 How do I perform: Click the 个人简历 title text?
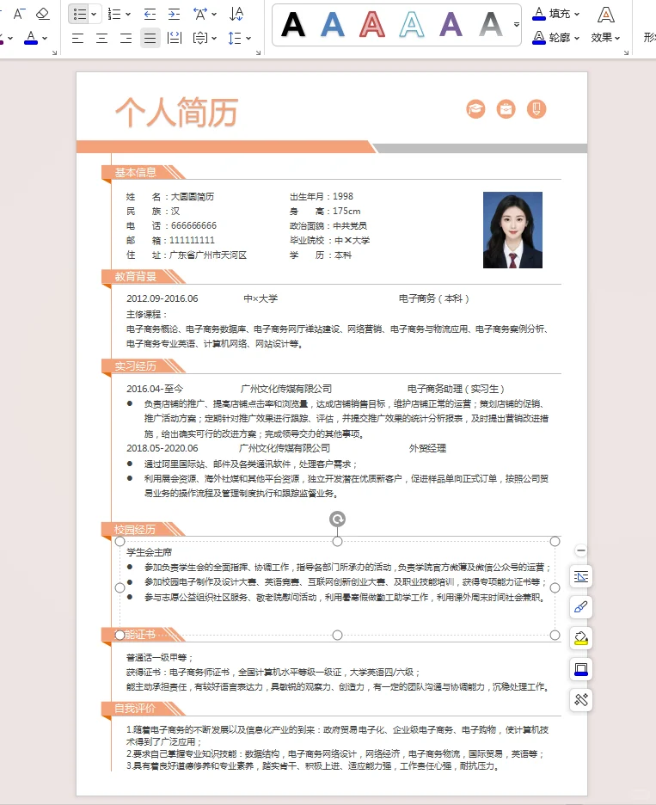point(176,112)
